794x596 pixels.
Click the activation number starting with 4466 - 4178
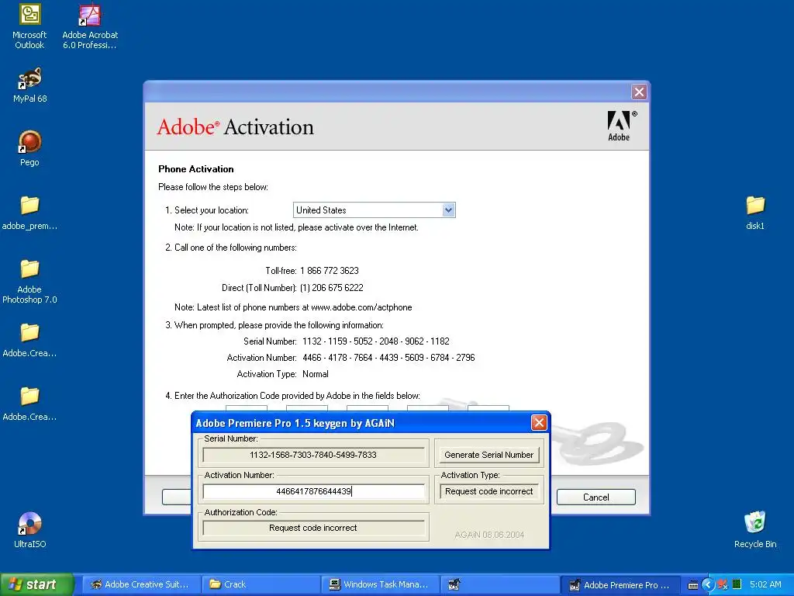[x=388, y=358]
